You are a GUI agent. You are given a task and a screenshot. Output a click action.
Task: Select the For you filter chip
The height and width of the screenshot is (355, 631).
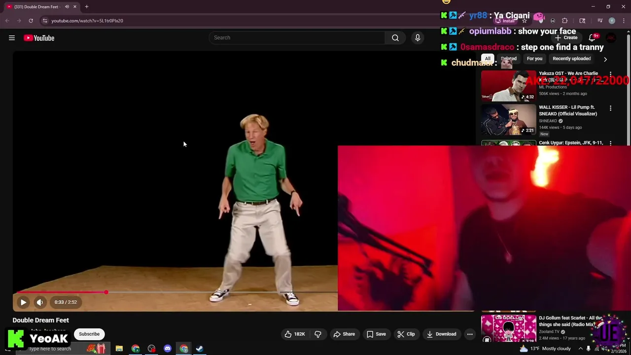534,59
